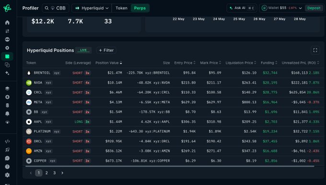Click the $625,854 unrealized PnL value
This screenshot has width=326, height=185.
point(297,92)
